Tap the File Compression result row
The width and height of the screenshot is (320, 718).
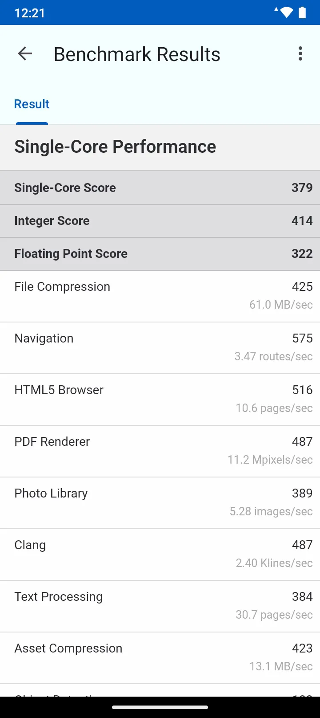pyautogui.click(x=160, y=296)
